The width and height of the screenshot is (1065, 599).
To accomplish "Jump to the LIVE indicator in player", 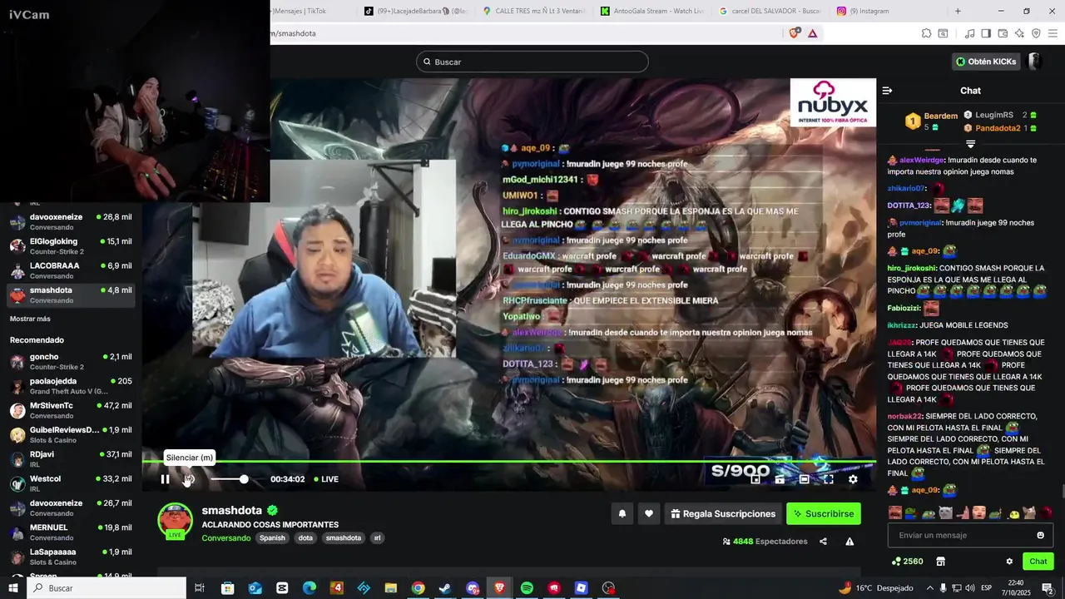I will 326,479.
